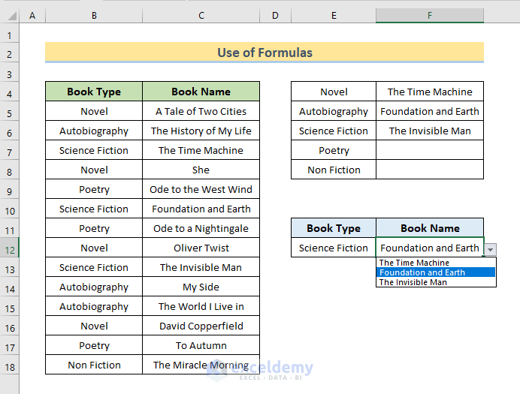Select 'Oliver Twist' cell
520x394 pixels.
pos(201,248)
